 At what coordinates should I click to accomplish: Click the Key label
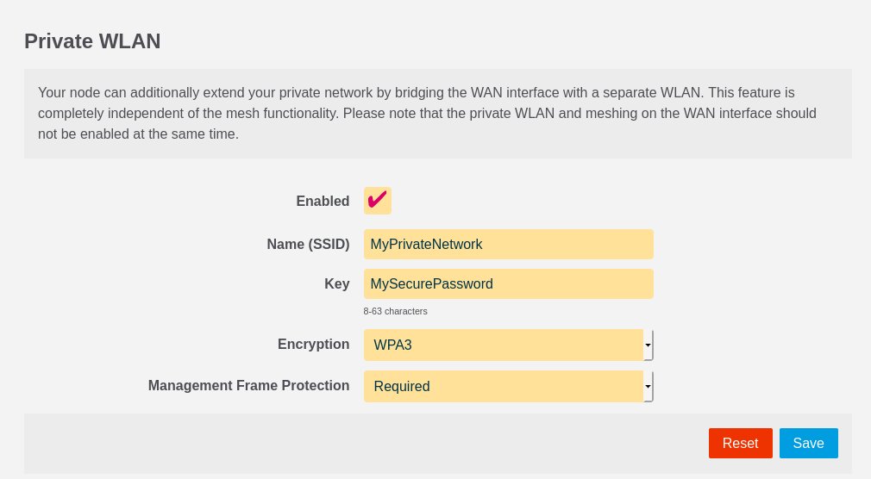click(x=336, y=284)
